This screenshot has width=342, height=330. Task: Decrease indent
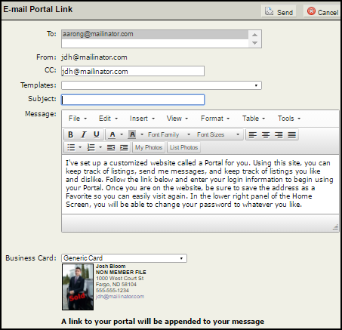point(111,147)
